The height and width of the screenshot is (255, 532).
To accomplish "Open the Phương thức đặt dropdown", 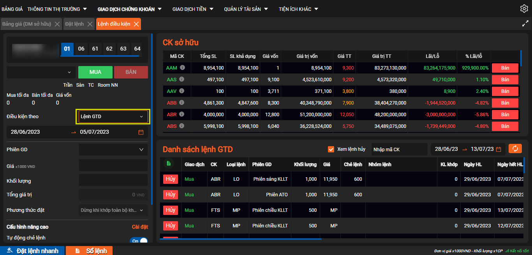I will (113, 210).
